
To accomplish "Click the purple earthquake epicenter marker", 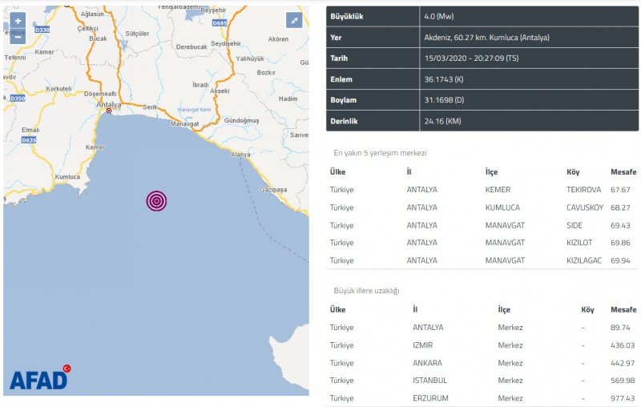I will (x=156, y=200).
